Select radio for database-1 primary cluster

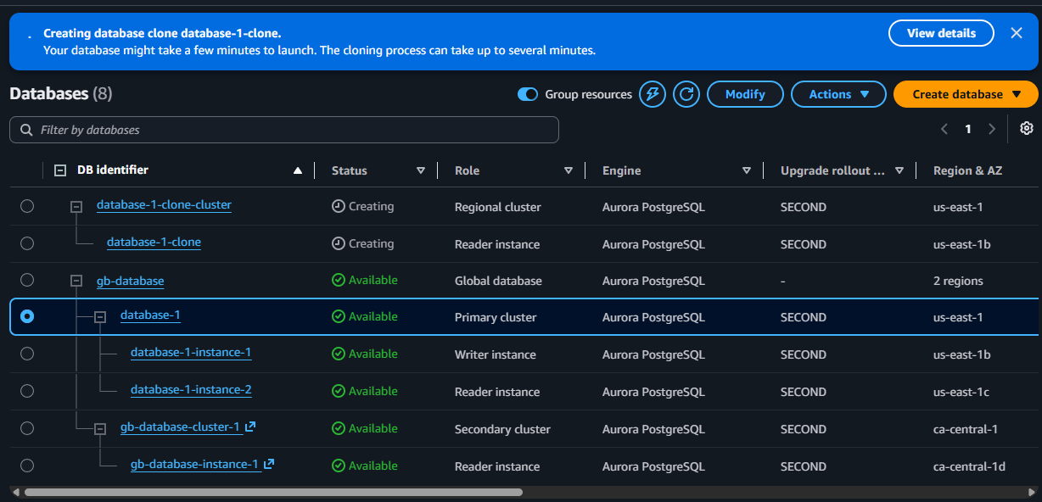click(x=27, y=316)
